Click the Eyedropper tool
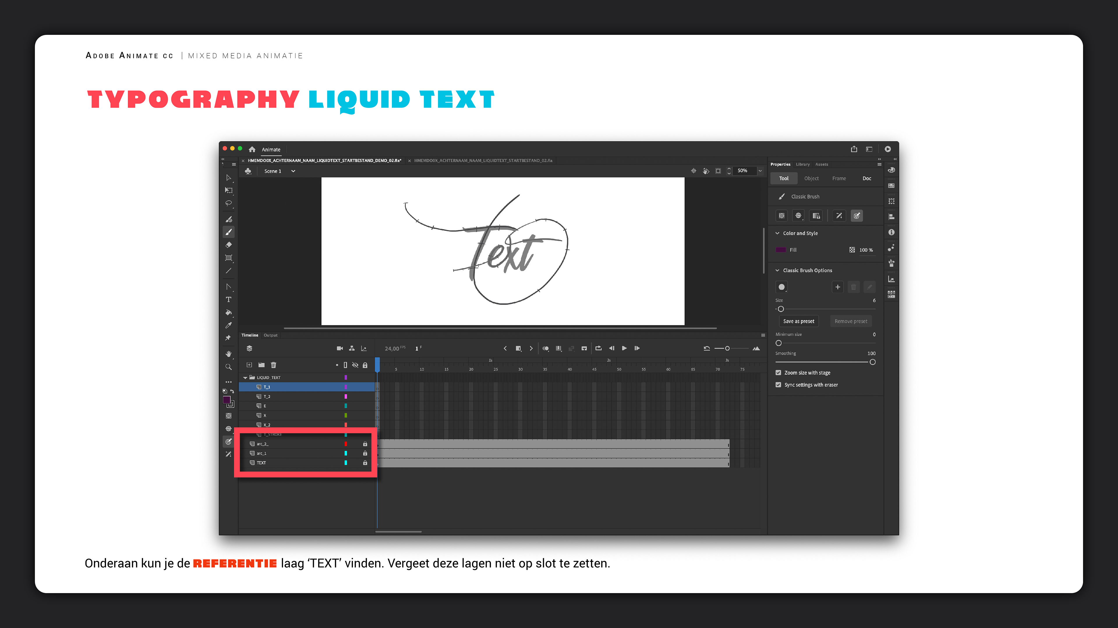Screen dimensions: 1118x628 coord(229,325)
